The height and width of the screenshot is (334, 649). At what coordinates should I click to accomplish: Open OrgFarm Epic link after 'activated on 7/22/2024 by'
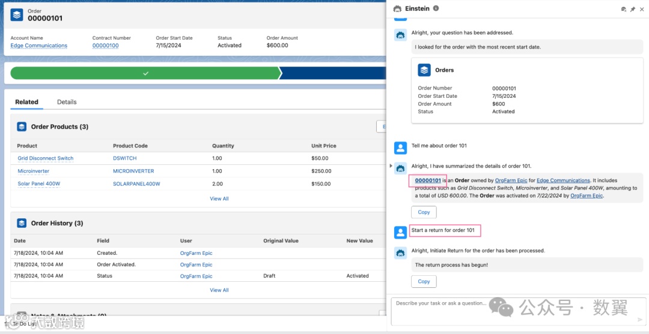(587, 195)
